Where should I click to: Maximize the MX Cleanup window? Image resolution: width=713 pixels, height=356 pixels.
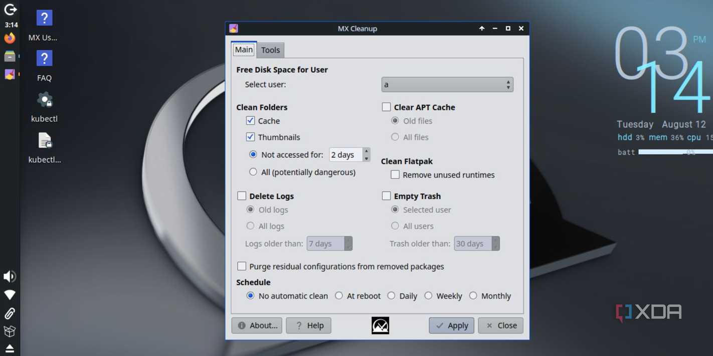(x=508, y=29)
